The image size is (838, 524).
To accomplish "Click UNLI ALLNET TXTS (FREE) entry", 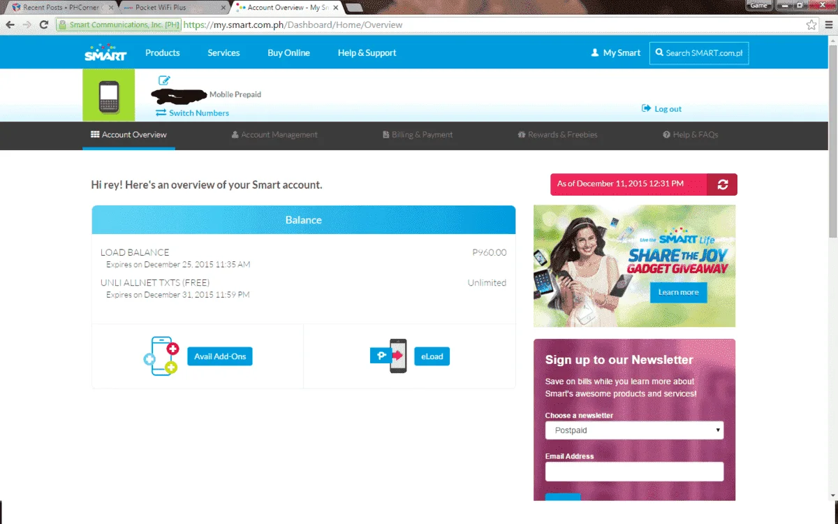I will coord(155,282).
